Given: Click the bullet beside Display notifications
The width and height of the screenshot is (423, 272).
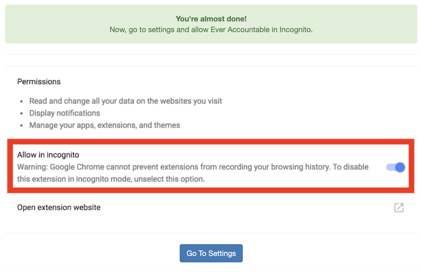Looking at the screenshot, I should coord(21,114).
